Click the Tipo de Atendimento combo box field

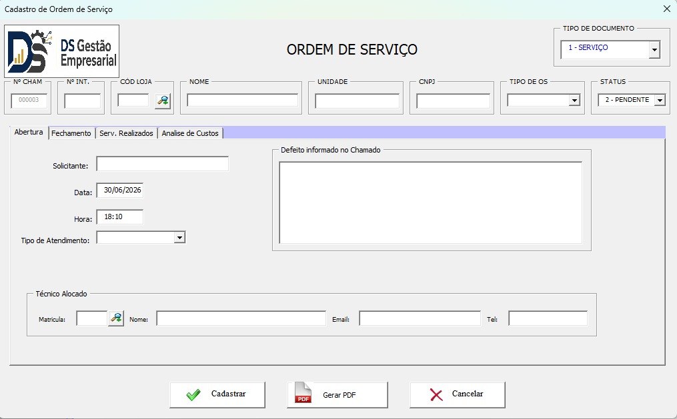tap(141, 237)
